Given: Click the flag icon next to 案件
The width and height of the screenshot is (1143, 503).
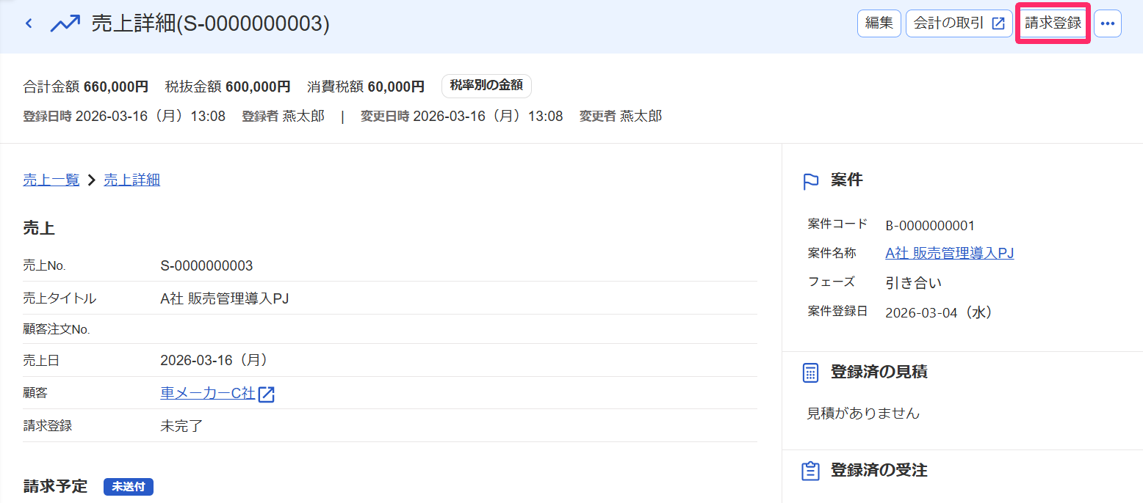Looking at the screenshot, I should 811,181.
